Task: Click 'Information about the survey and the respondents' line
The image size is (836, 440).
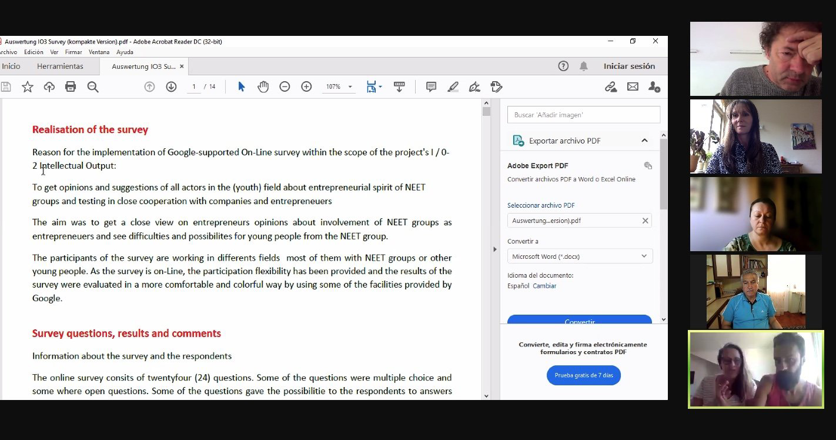Action: (132, 356)
